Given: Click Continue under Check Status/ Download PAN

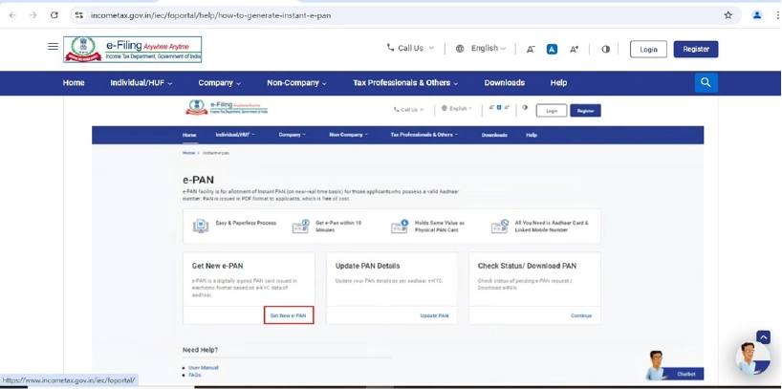Looking at the screenshot, I should (581, 315).
